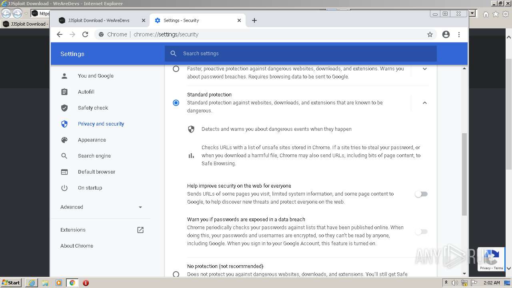The image size is (512, 288).
Task: Open On startup settings
Action: click(x=90, y=188)
